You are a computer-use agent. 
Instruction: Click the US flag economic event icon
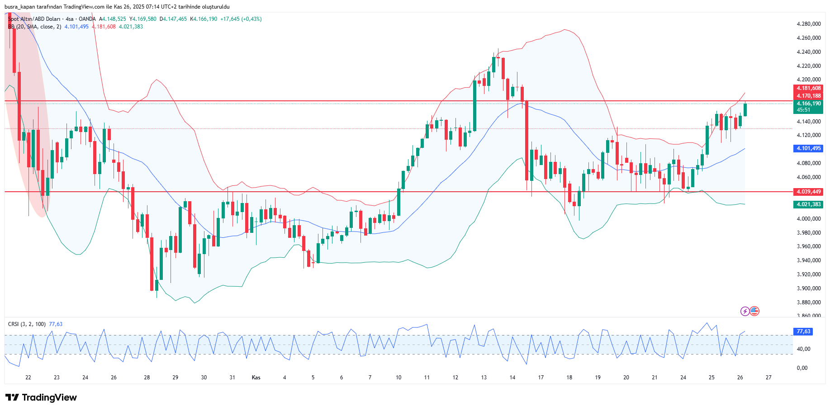(754, 311)
